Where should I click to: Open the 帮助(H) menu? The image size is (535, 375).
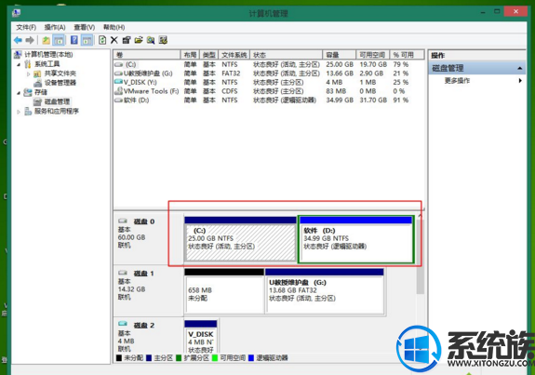[114, 27]
